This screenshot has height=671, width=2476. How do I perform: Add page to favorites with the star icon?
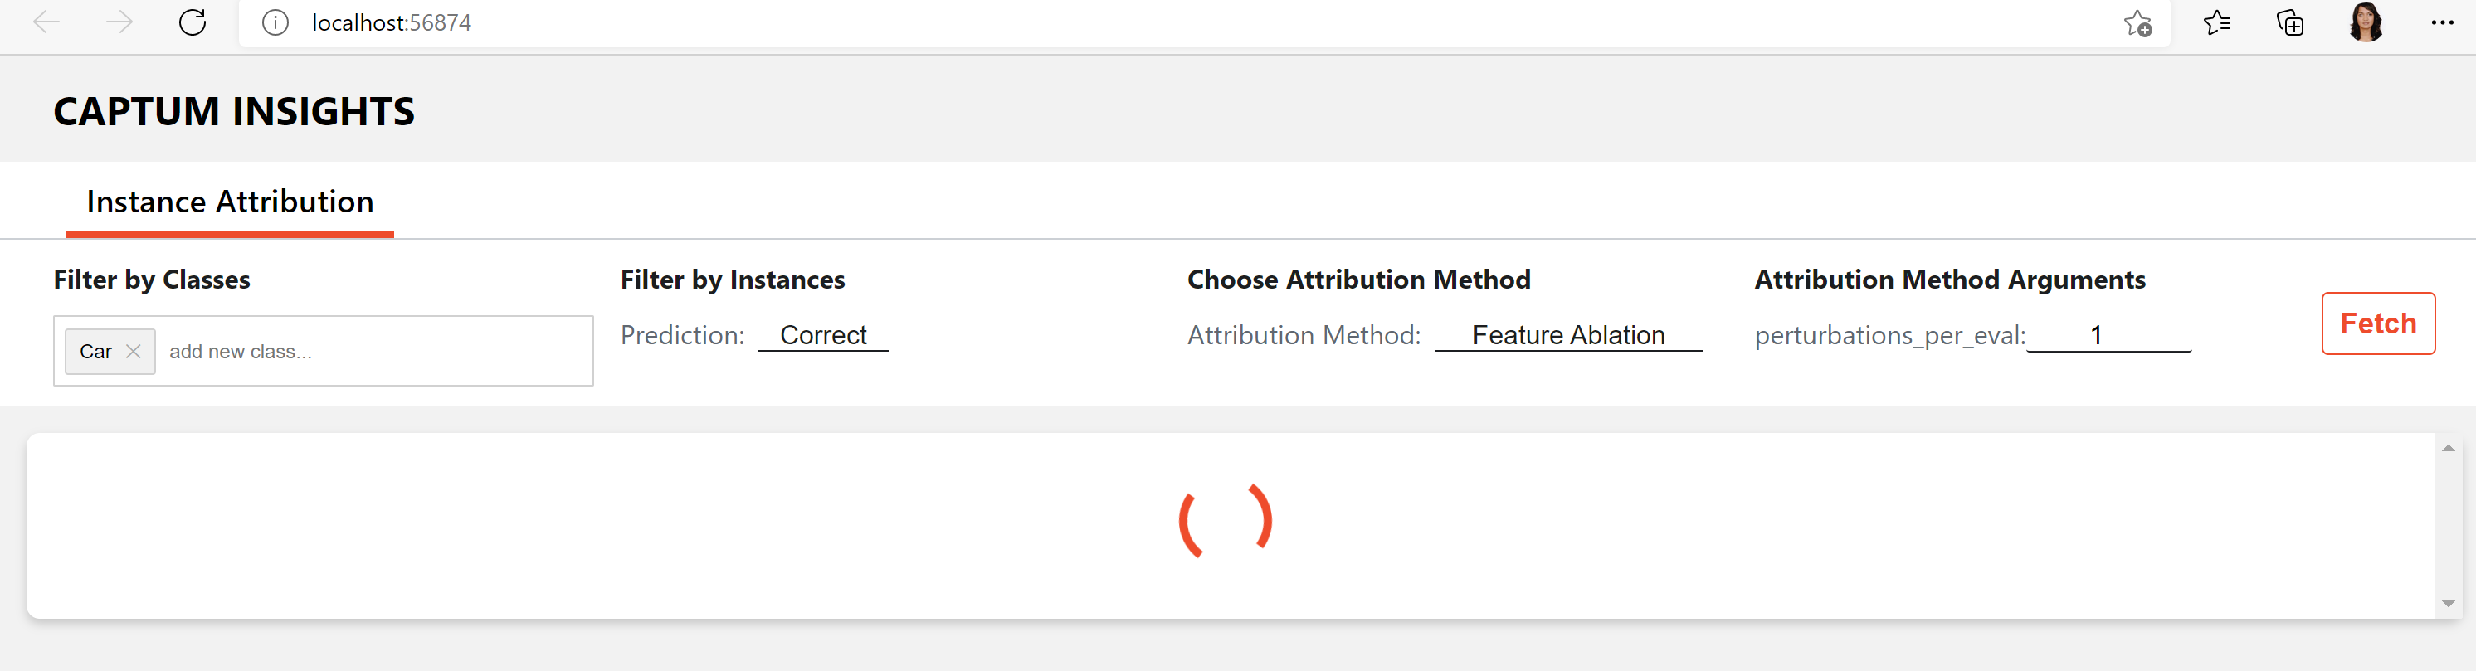coord(2137,22)
